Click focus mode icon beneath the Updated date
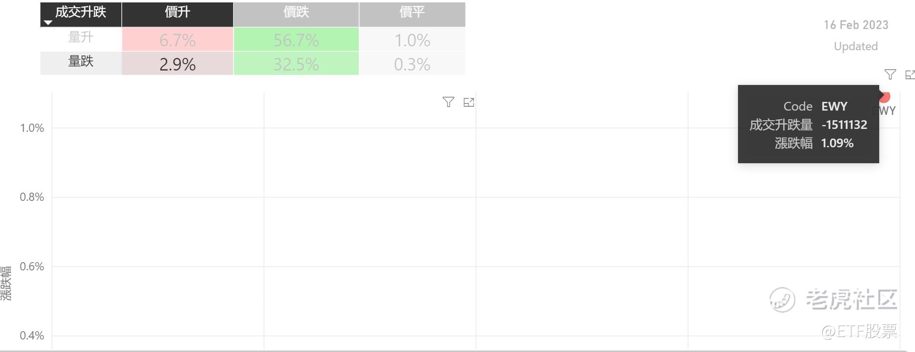This screenshot has height=352, width=915. tap(910, 75)
